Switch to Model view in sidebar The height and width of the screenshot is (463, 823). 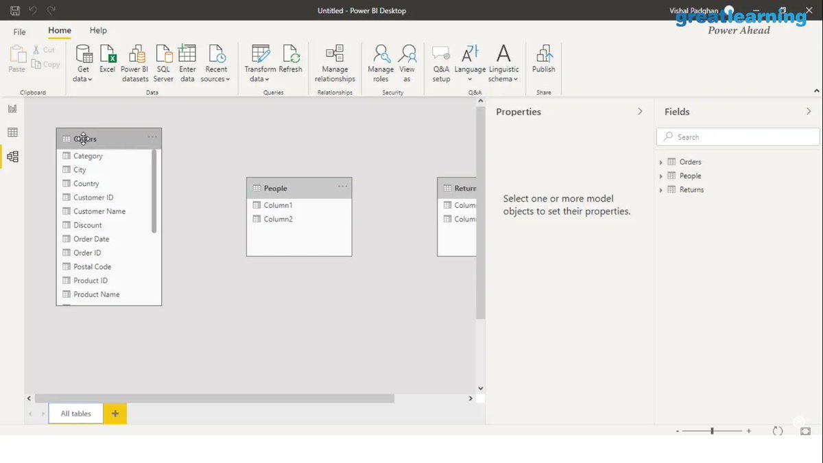click(x=12, y=156)
